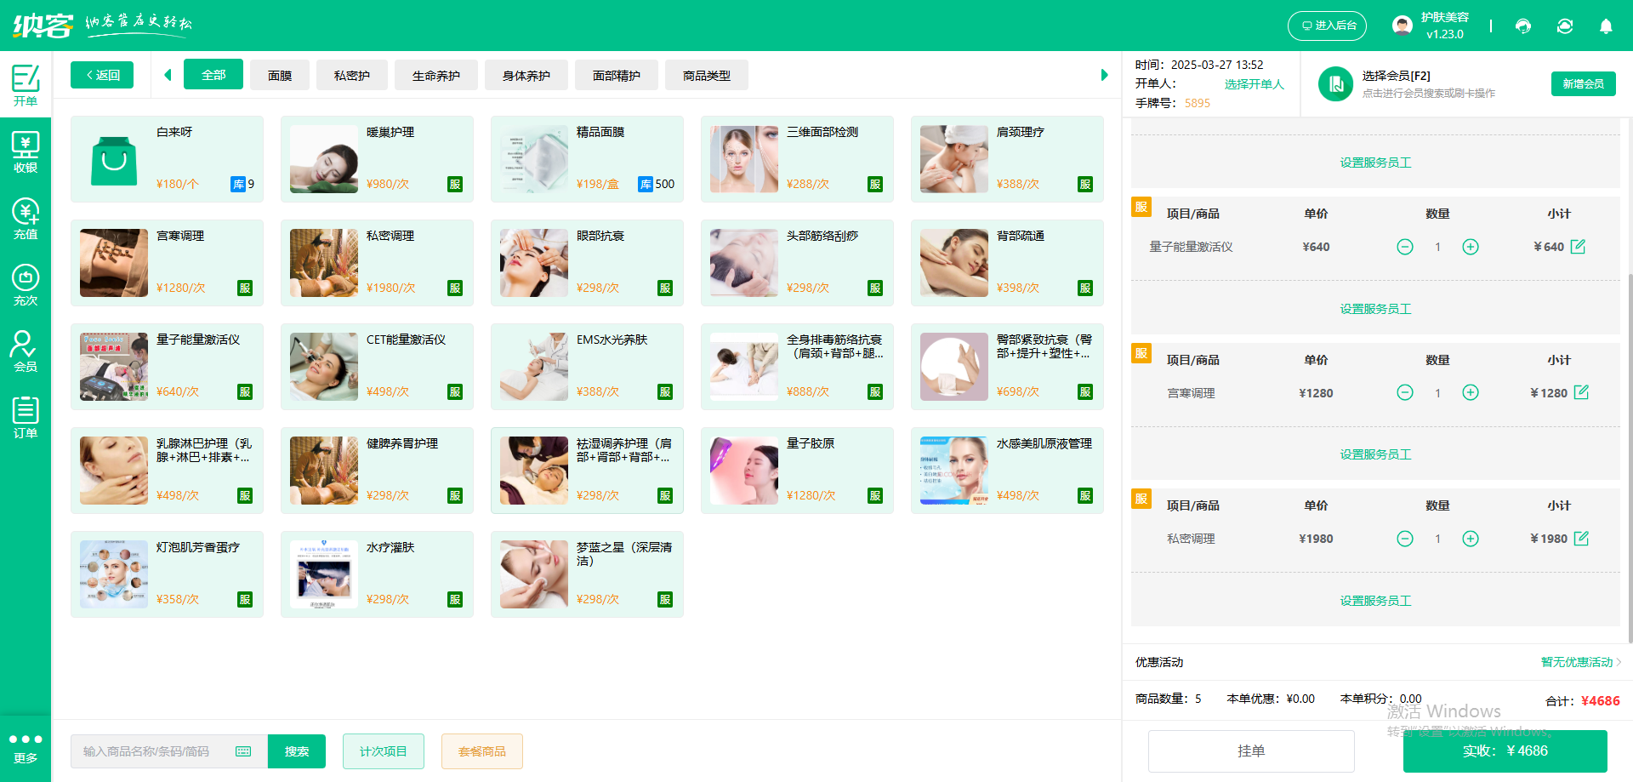The image size is (1633, 782).
Task: Add 精品面膜 product card
Action: (587, 159)
